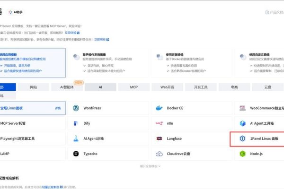Screen dimensions: 284x189
Task: Choose the MCP Server托管 template
Action: [33, 123]
